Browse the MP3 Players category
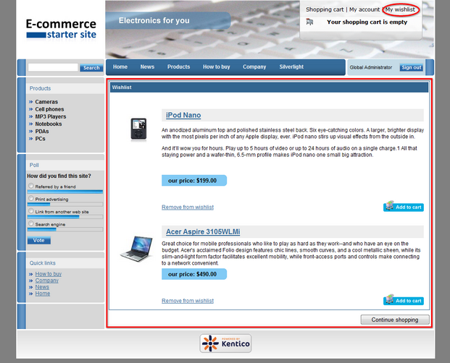 (x=51, y=116)
